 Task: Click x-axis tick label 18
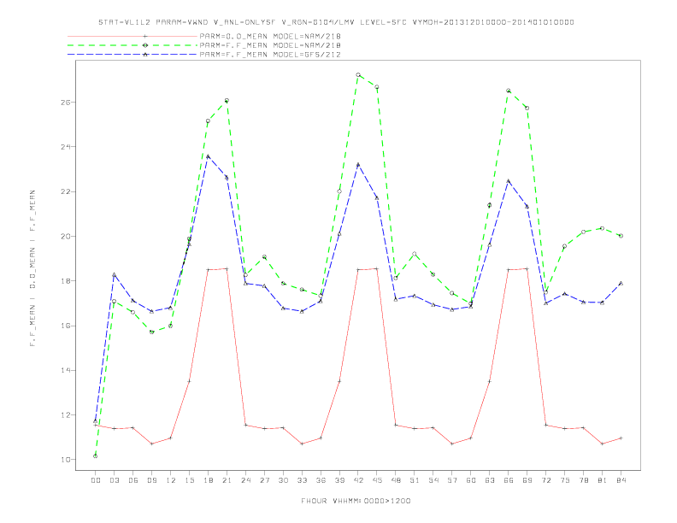[208, 480]
